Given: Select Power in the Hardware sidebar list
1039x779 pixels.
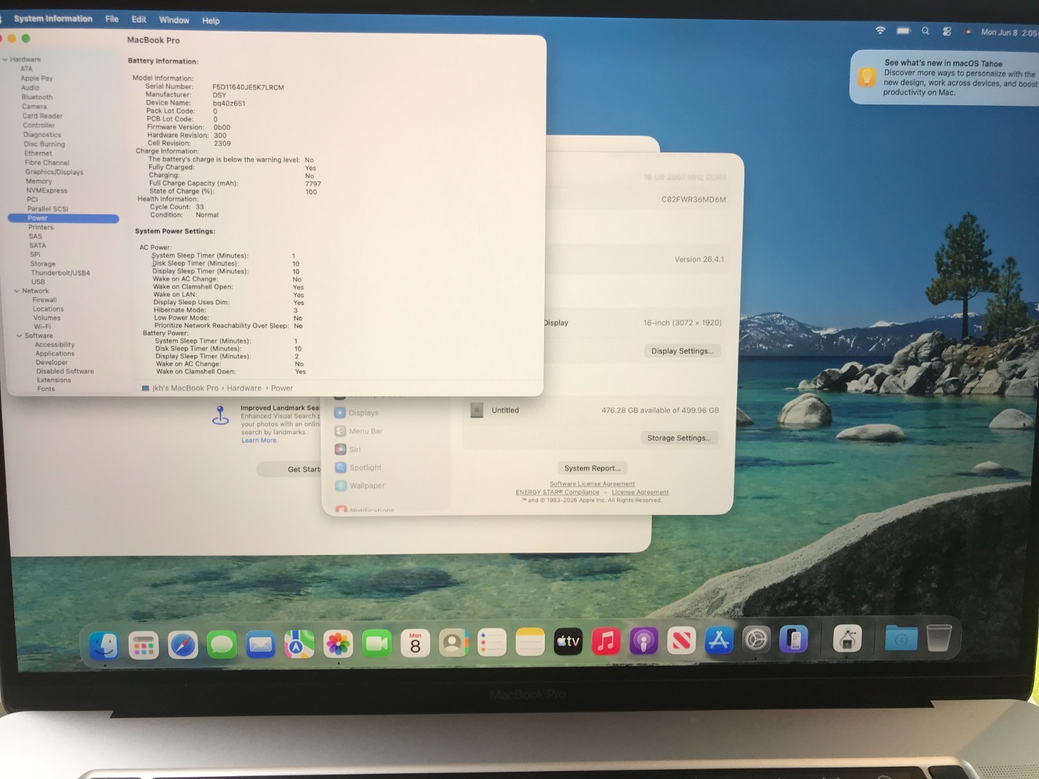Looking at the screenshot, I should click(64, 218).
